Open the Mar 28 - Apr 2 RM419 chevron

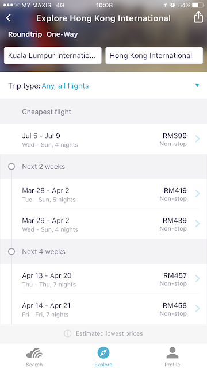pos(197,194)
